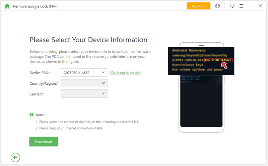Click 'Please select the correct device info' note
Viewport: 268px width, 166px height.
pyautogui.click(x=87, y=122)
